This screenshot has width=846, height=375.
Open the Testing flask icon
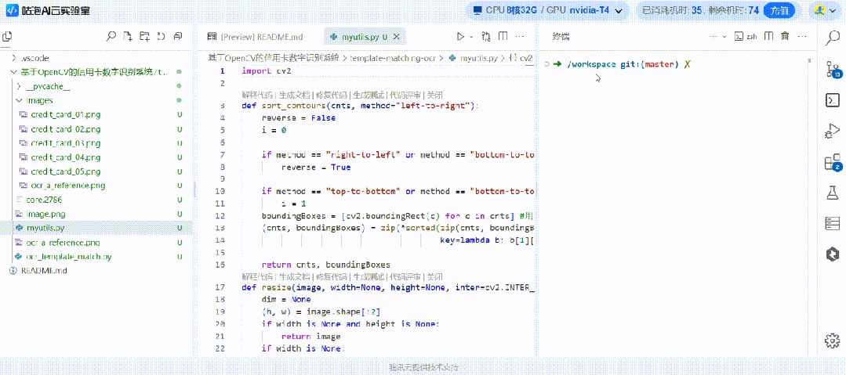(832, 193)
